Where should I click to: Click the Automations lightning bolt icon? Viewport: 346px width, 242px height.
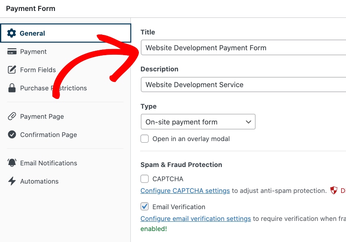12,181
